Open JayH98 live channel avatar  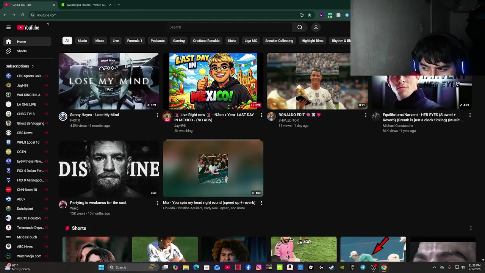click(x=167, y=116)
